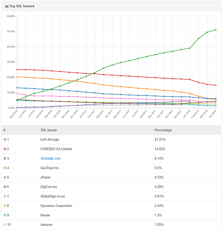Click the 1.29% percentage value
Image resolution: width=223 pixels, height=230 pixels.
[159, 224]
